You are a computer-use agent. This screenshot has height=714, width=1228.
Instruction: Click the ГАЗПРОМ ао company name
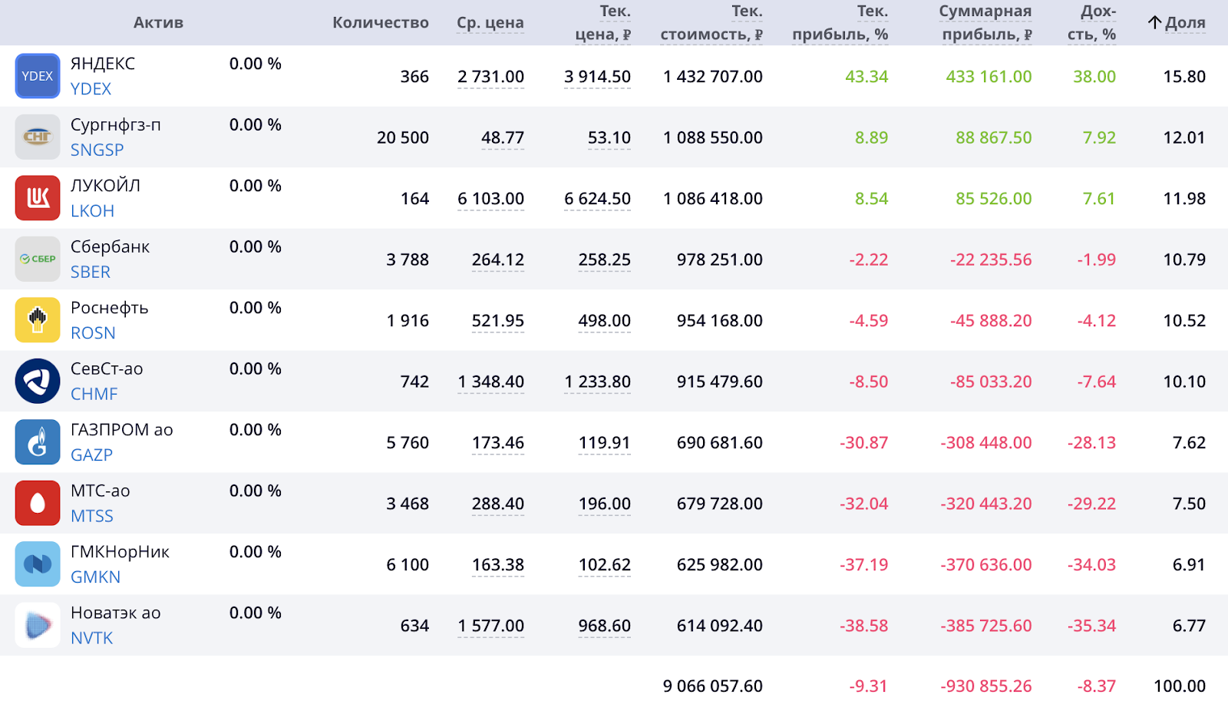coord(121,430)
